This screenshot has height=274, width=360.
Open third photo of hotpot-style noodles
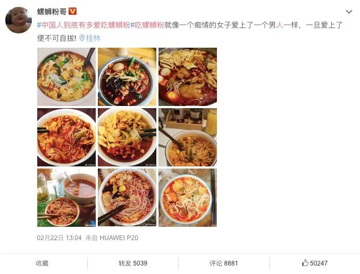pyautogui.click(x=188, y=77)
